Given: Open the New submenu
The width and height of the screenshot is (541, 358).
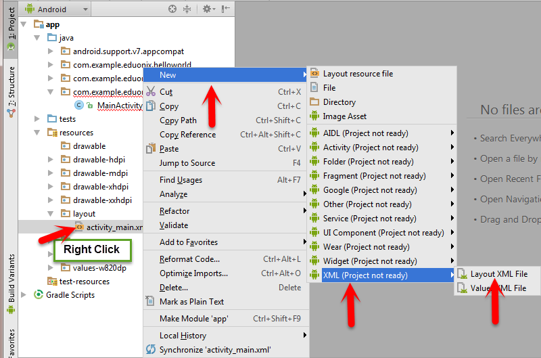Looking at the screenshot, I should 225,75.
